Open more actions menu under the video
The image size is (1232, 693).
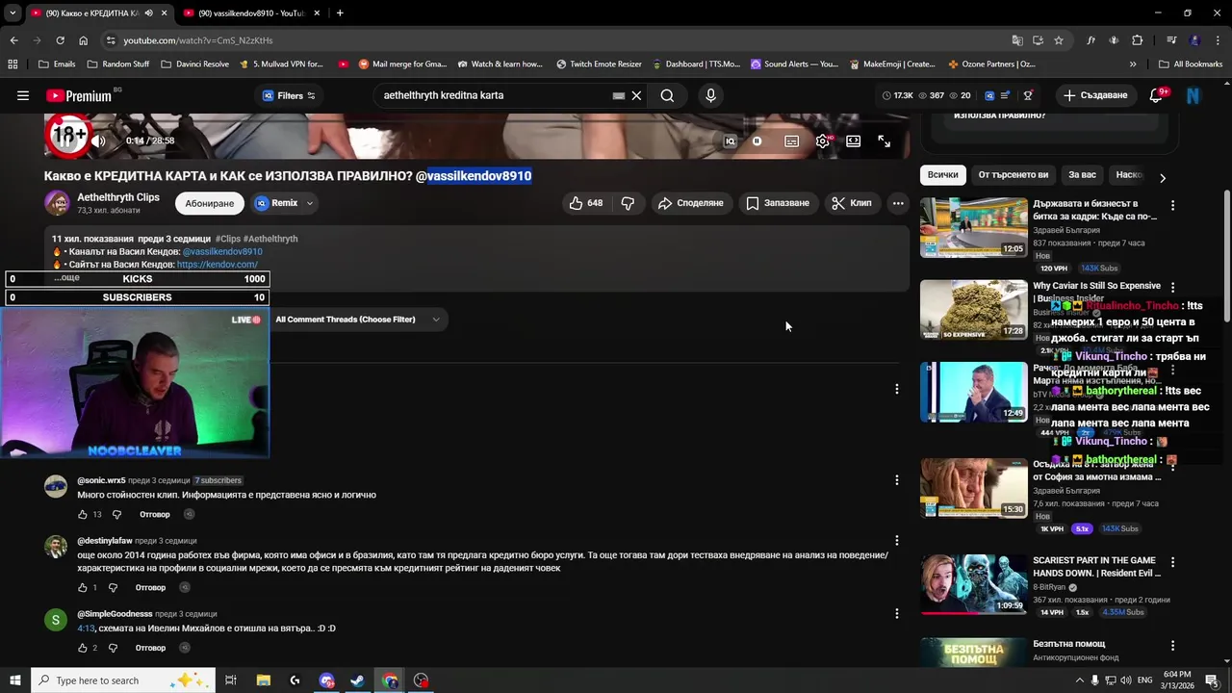click(898, 203)
